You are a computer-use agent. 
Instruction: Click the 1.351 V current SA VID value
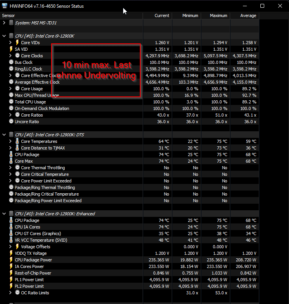pos(162,49)
